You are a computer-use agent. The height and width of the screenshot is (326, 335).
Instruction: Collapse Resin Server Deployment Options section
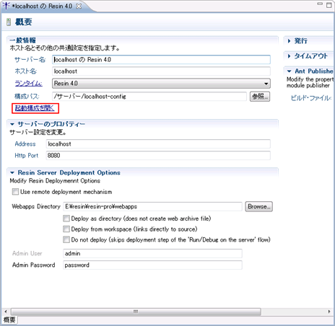click(12, 172)
